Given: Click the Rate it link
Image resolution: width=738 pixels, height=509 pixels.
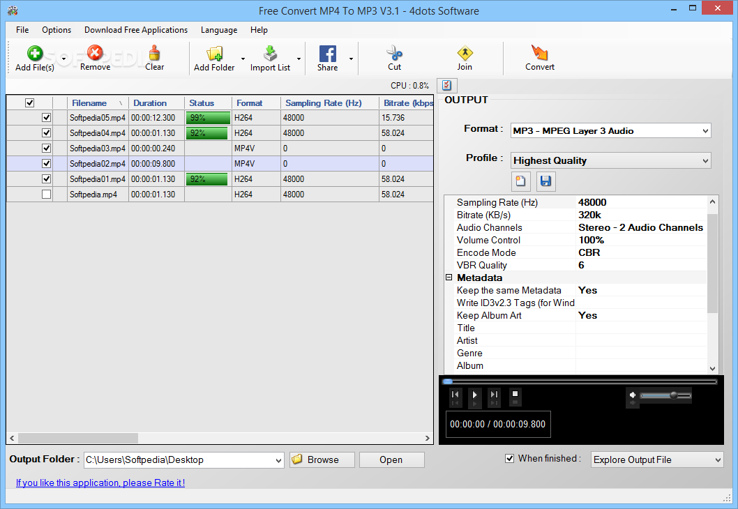Looking at the screenshot, I should [100, 483].
